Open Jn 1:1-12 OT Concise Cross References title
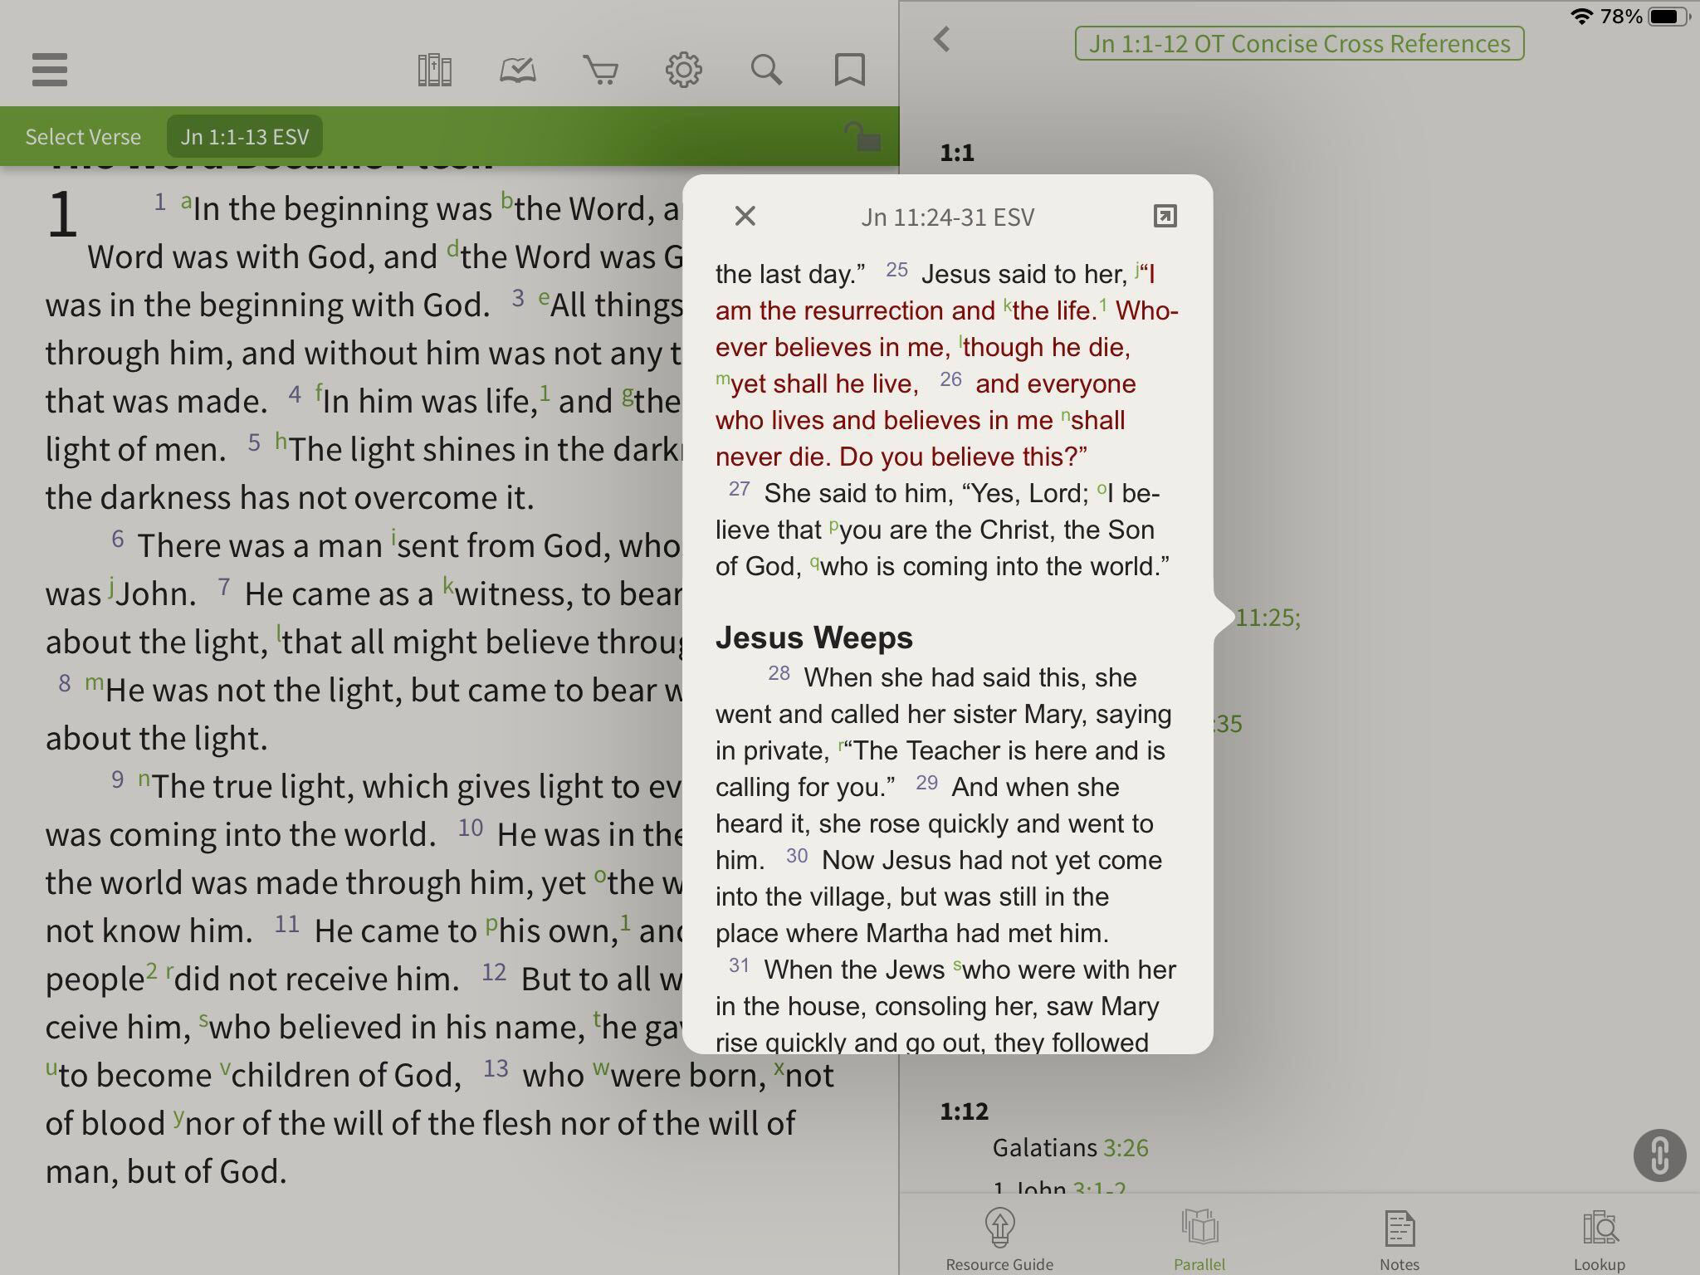Viewport: 1700px width, 1275px height. click(1299, 43)
